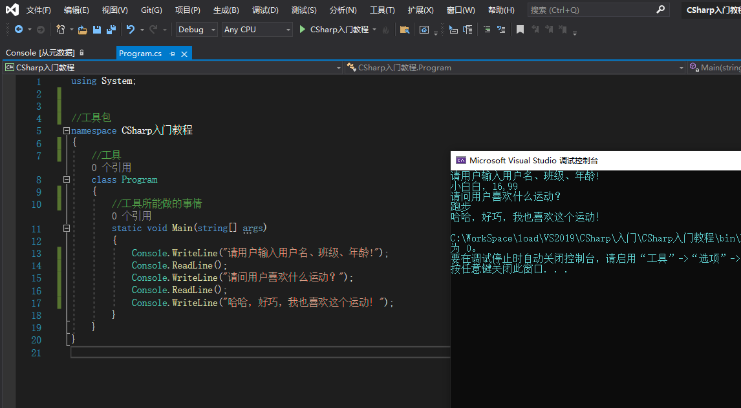Undo the last action with the blue arrow

click(x=131, y=29)
